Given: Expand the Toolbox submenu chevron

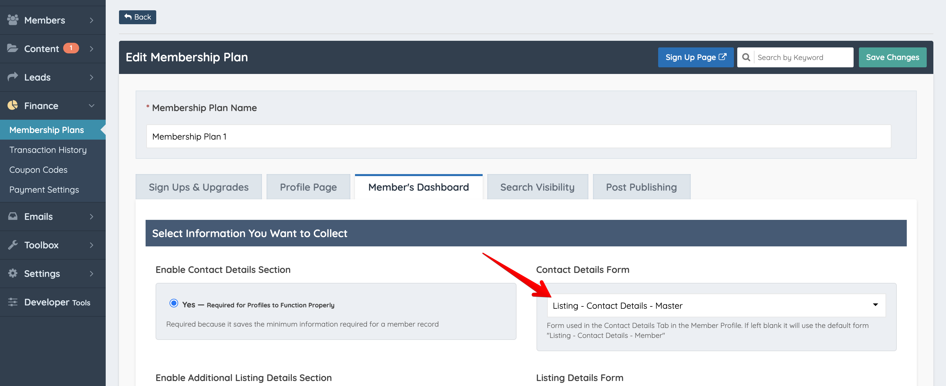Looking at the screenshot, I should click(91, 245).
